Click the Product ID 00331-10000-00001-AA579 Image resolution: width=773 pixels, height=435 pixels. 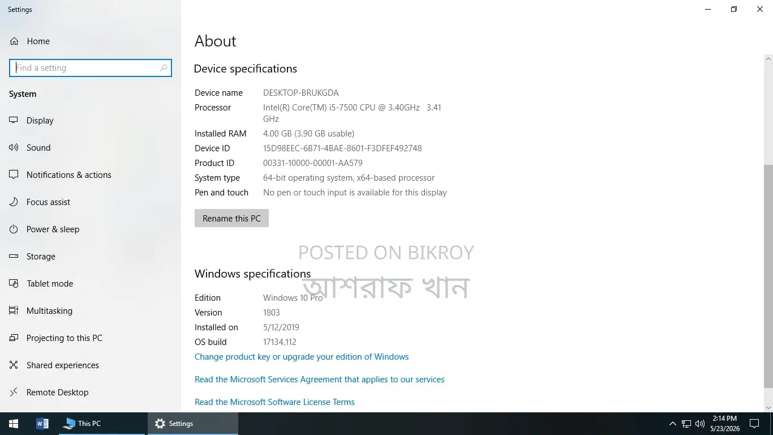tap(313, 163)
